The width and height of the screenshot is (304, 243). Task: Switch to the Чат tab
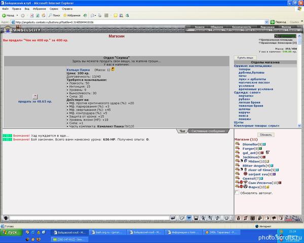click(182, 131)
